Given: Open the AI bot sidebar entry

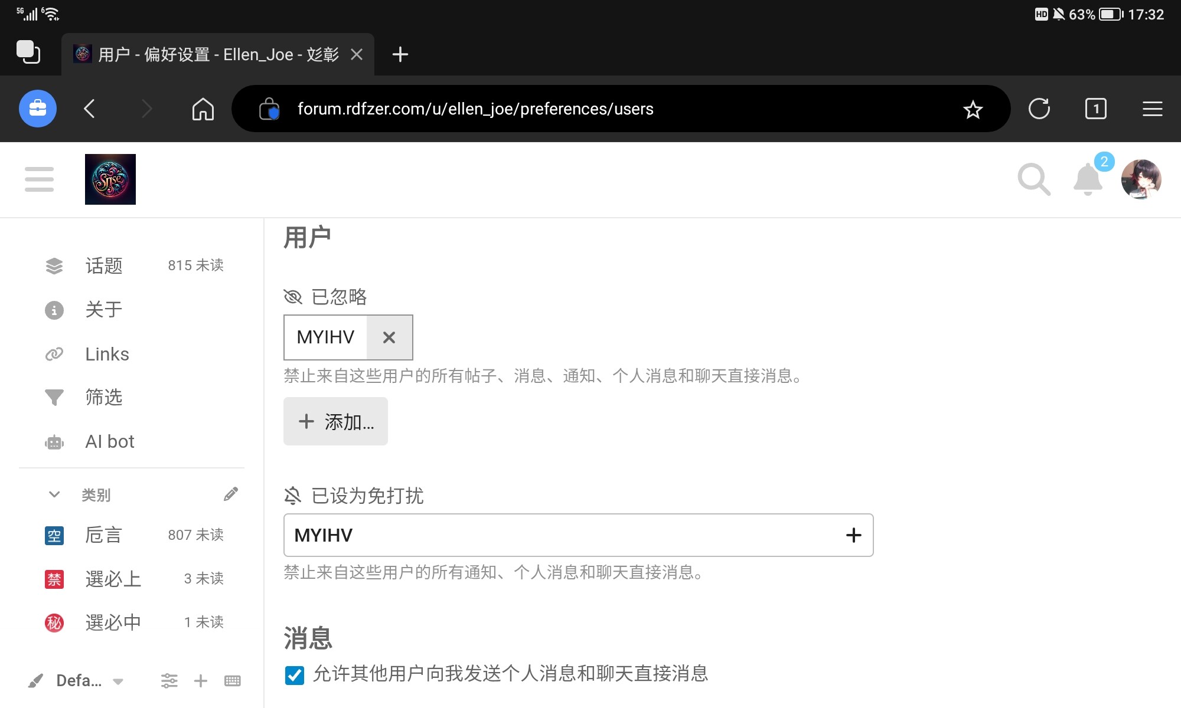Looking at the screenshot, I should pyautogui.click(x=109, y=441).
